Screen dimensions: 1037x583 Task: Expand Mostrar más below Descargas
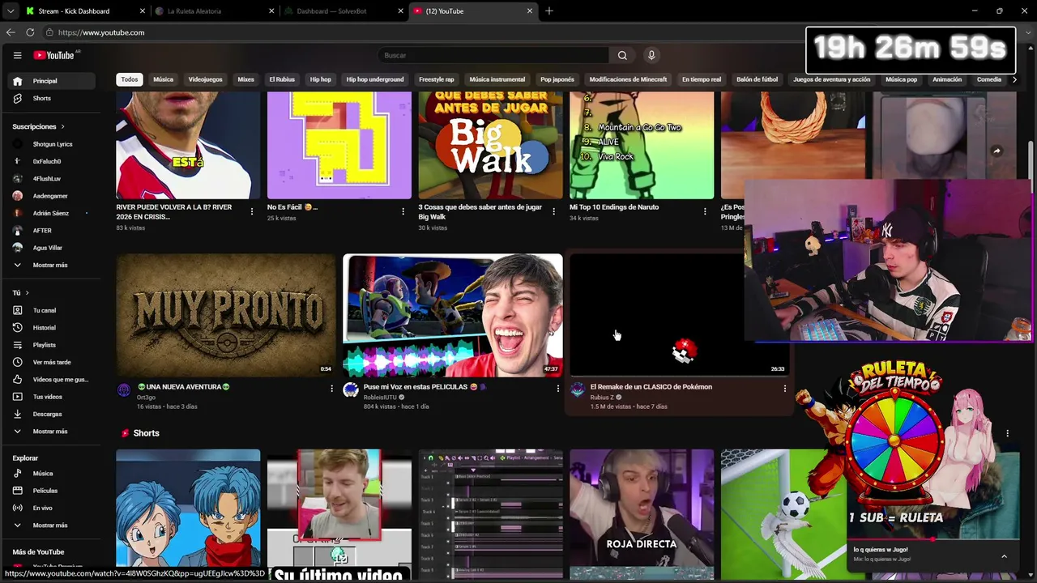coord(50,432)
